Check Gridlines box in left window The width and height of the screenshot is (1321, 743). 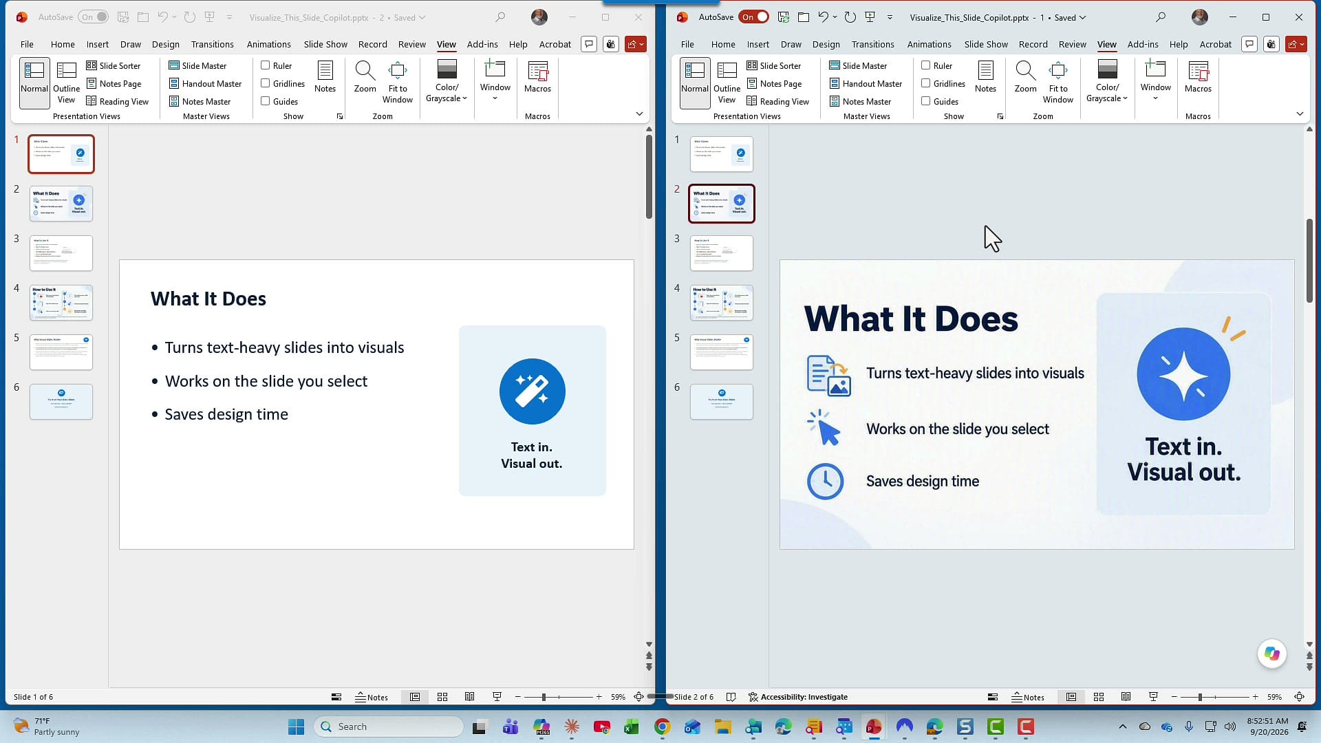tap(265, 83)
